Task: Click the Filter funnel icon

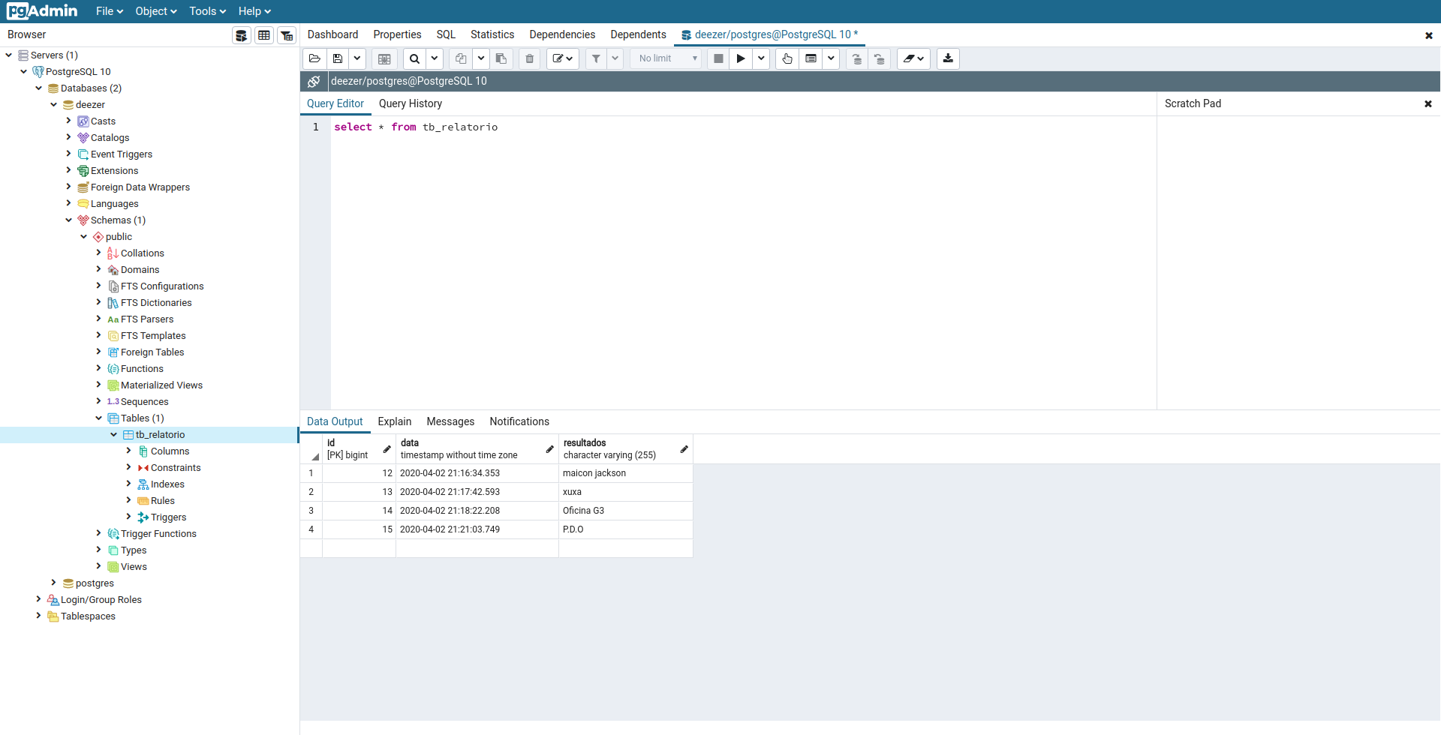Action: pyautogui.click(x=596, y=58)
